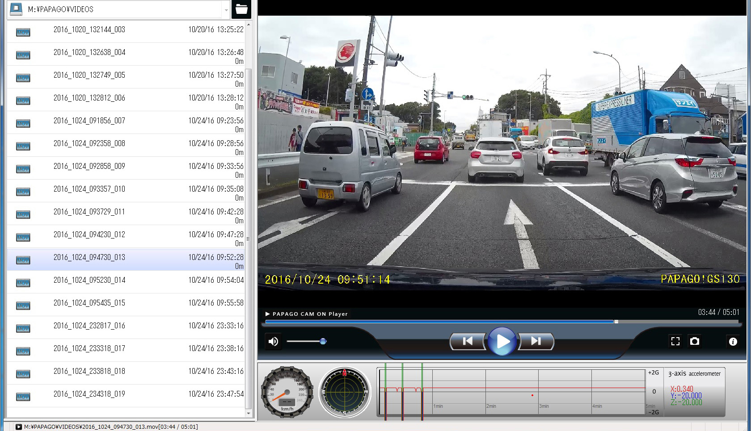Viewport: 751px width, 431px height.
Task: Mute the volume speaker icon
Action: 273,342
